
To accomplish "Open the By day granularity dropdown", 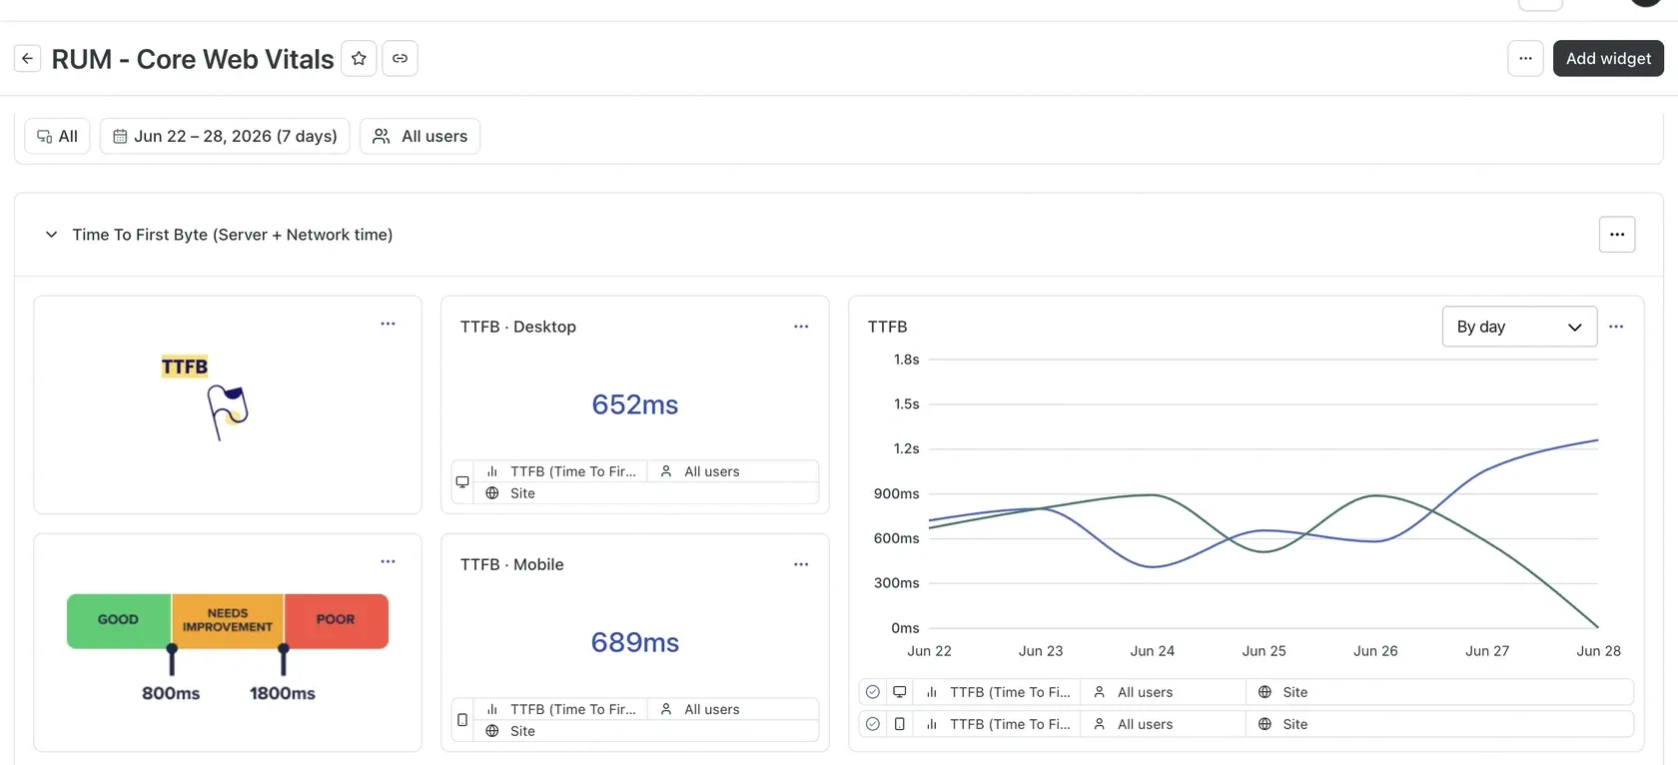I will pos(1519,327).
